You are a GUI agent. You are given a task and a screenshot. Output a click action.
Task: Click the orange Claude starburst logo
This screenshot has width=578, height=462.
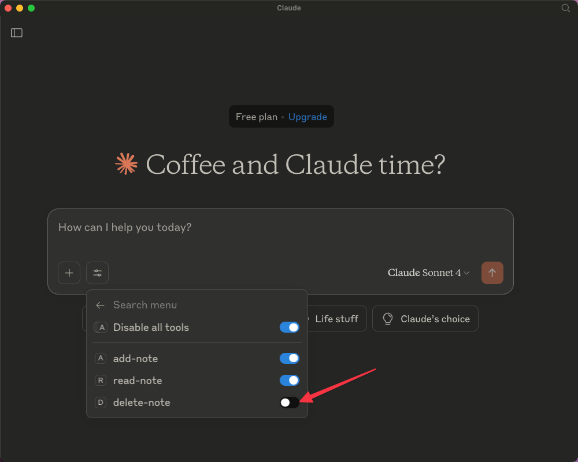click(x=126, y=164)
